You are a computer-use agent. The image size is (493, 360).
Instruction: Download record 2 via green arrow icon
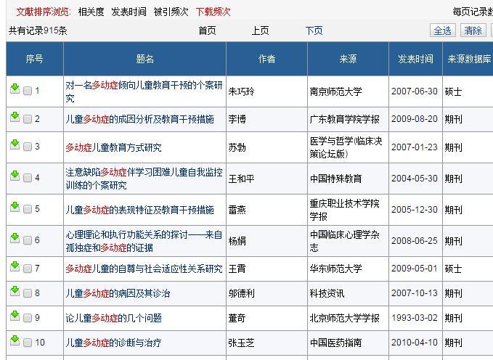pos(15,117)
